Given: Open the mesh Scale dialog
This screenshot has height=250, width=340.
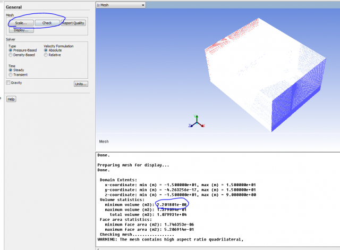Looking at the screenshot, I should click(21, 23).
